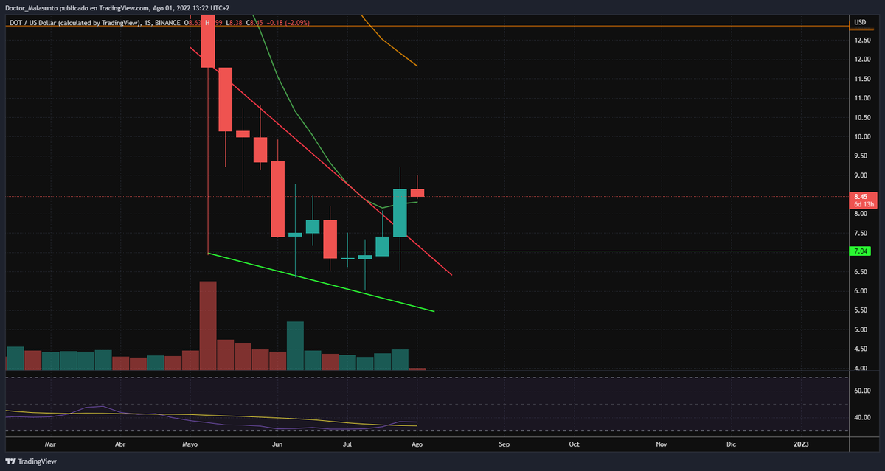Click the RSI 60.00 scale label
The image size is (885, 471).
pyautogui.click(x=862, y=391)
